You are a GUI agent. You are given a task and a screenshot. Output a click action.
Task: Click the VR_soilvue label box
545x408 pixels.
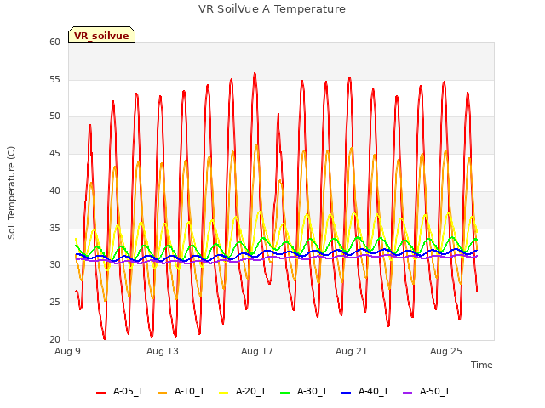101,35
